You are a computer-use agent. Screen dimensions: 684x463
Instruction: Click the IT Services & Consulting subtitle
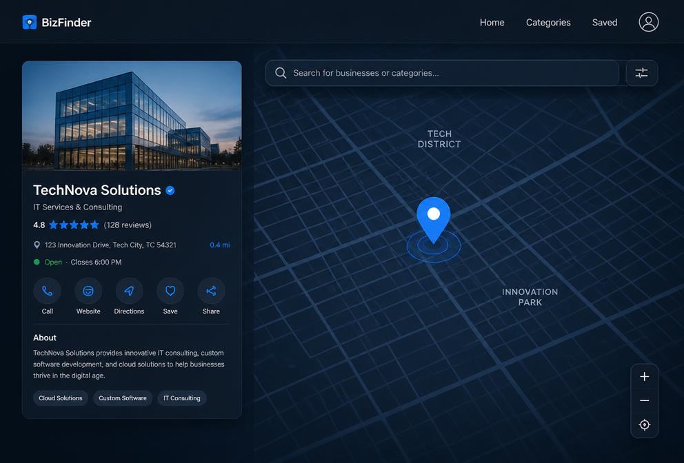coord(78,207)
